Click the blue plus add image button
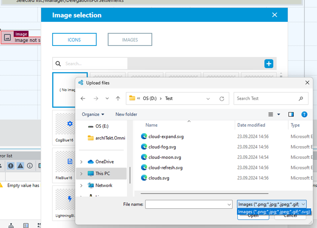 [x=269, y=64]
